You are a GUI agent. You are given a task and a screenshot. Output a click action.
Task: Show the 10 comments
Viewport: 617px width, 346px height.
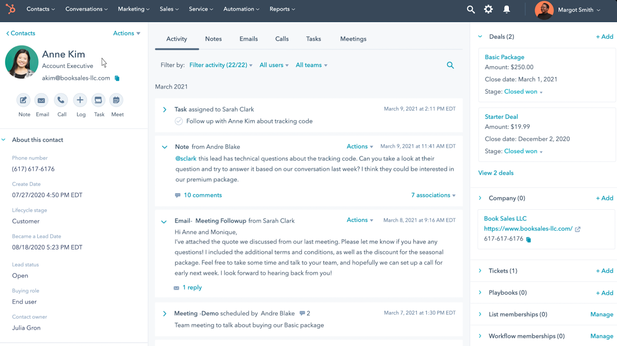[x=203, y=195]
